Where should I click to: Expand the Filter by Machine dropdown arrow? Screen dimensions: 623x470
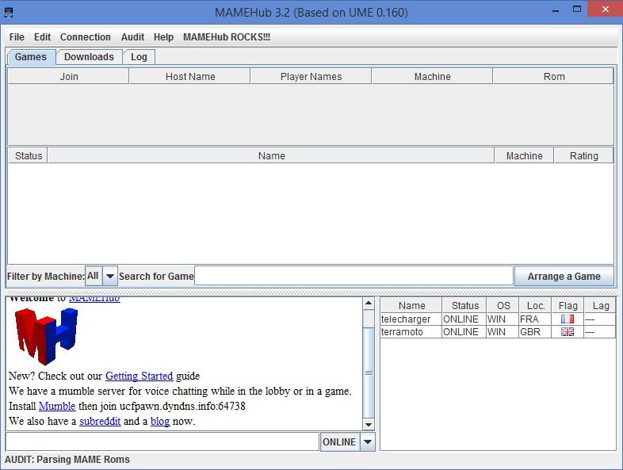click(x=110, y=276)
